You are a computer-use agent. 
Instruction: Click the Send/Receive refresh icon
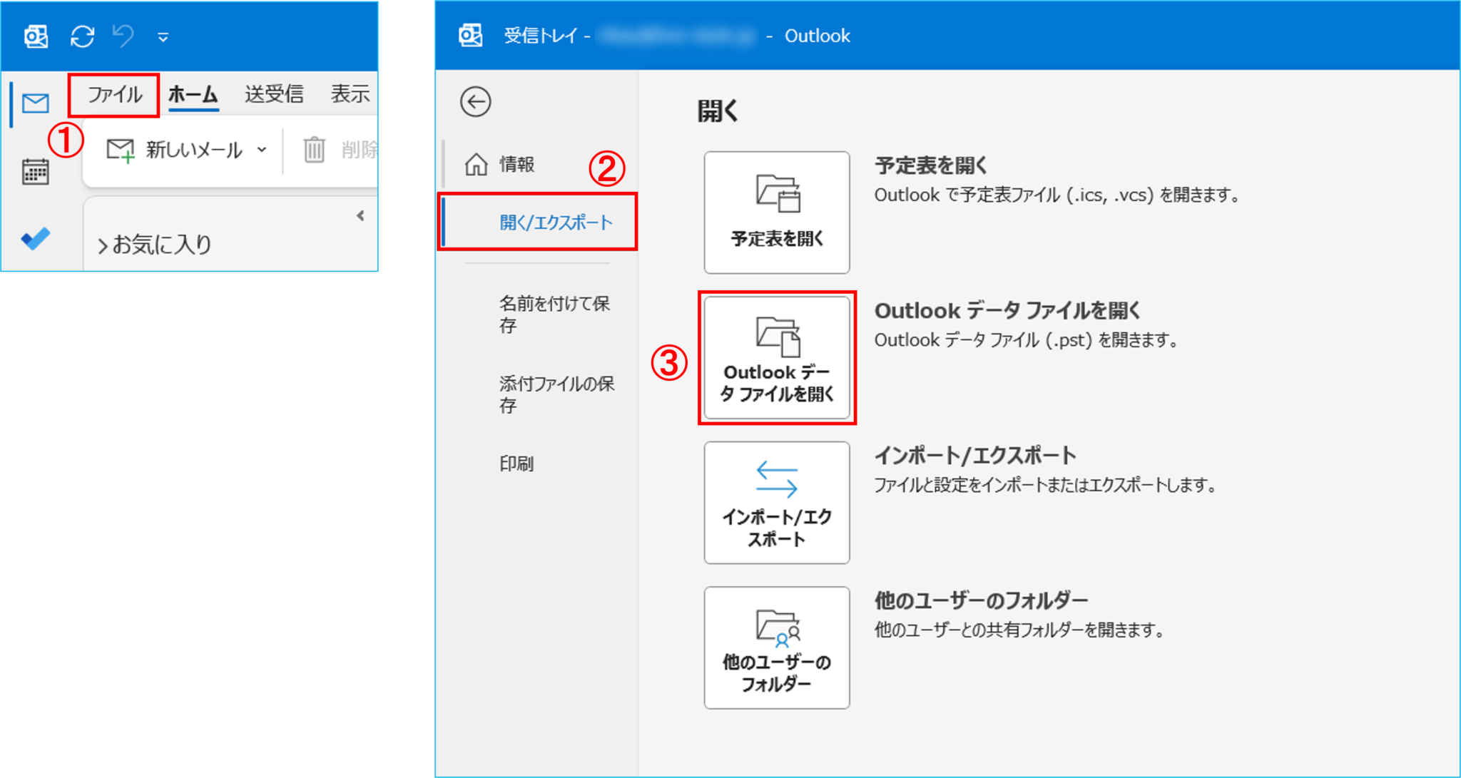(x=82, y=37)
